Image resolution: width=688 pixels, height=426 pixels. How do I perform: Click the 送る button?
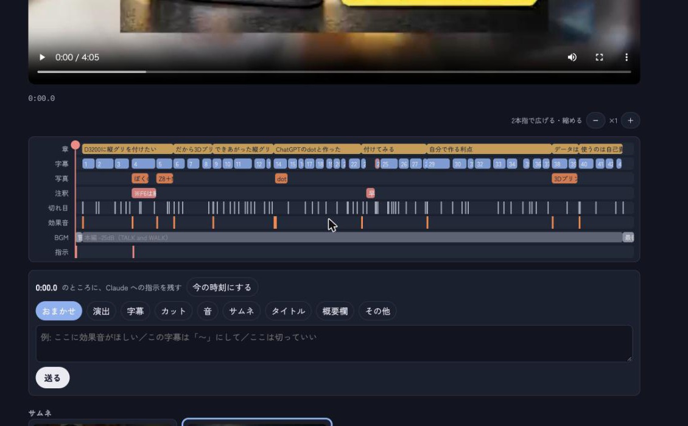(x=52, y=378)
